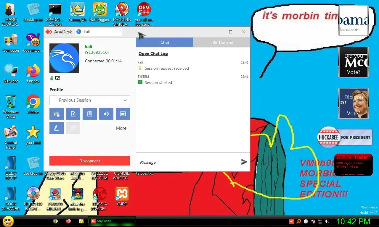The width and height of the screenshot is (379, 227).
Task: Select the BEEP BEEP desktop icon
Action: (11, 168)
